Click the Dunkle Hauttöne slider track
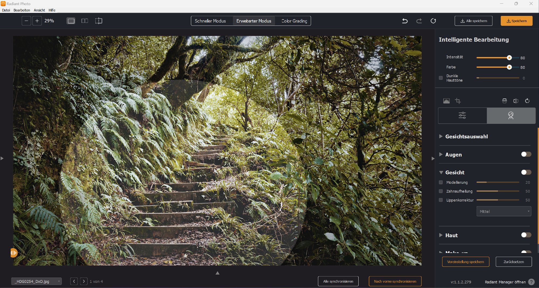This screenshot has width=539, height=288. click(498, 78)
